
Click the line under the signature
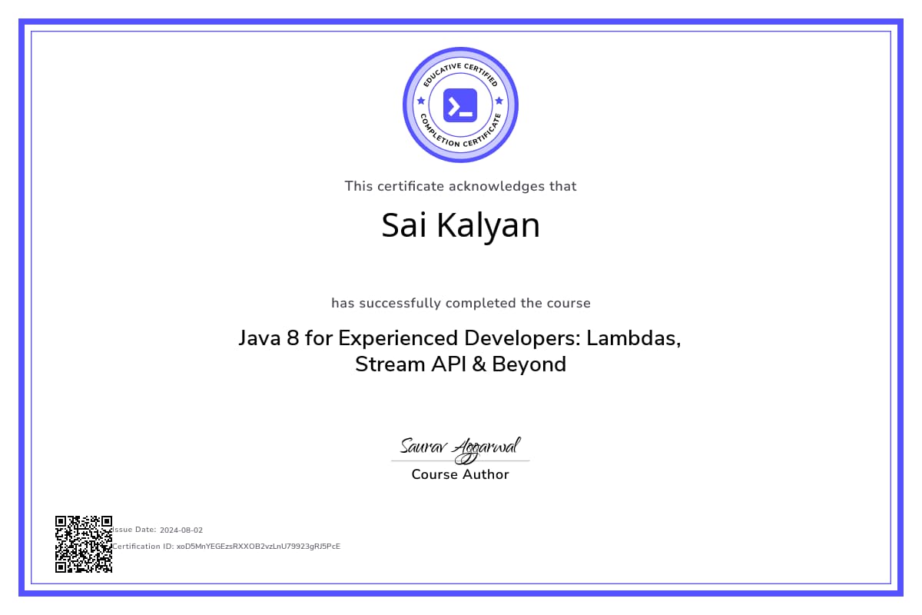[x=460, y=461]
